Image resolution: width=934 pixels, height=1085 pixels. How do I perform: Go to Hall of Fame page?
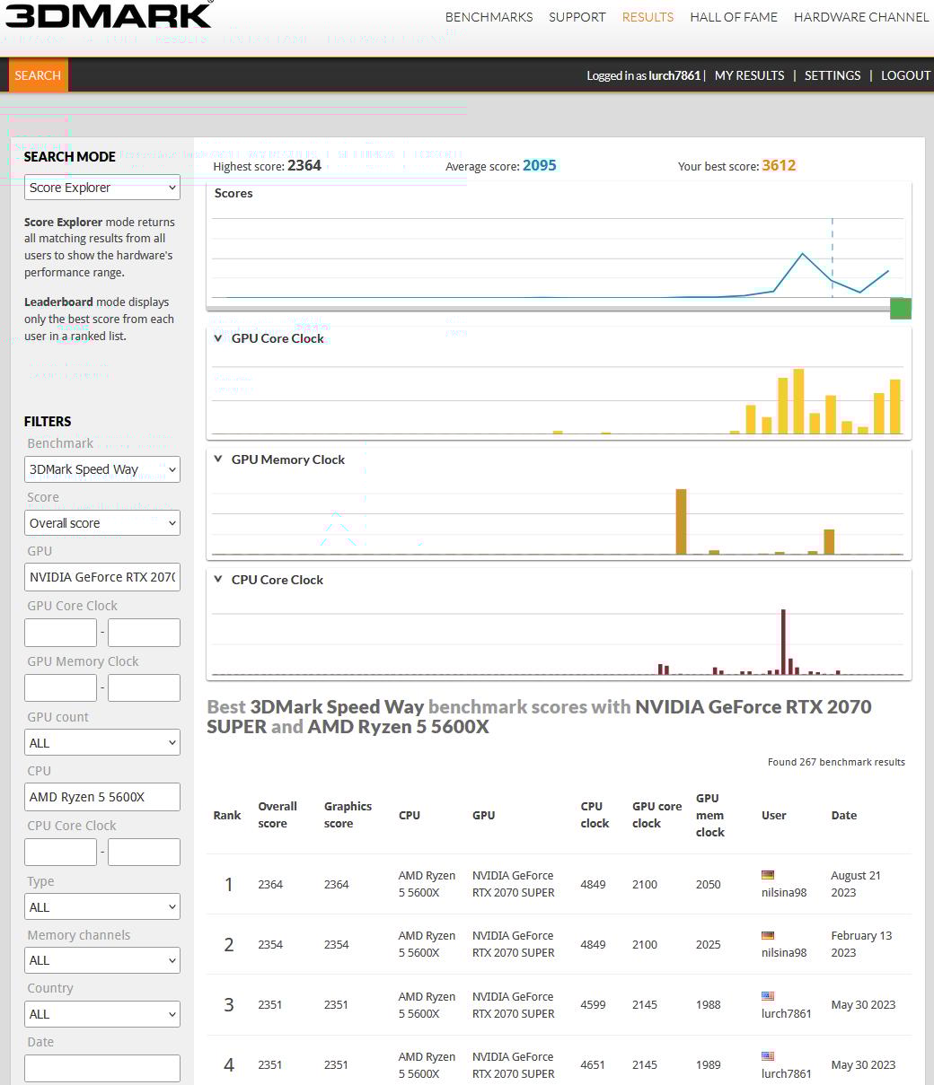click(734, 17)
